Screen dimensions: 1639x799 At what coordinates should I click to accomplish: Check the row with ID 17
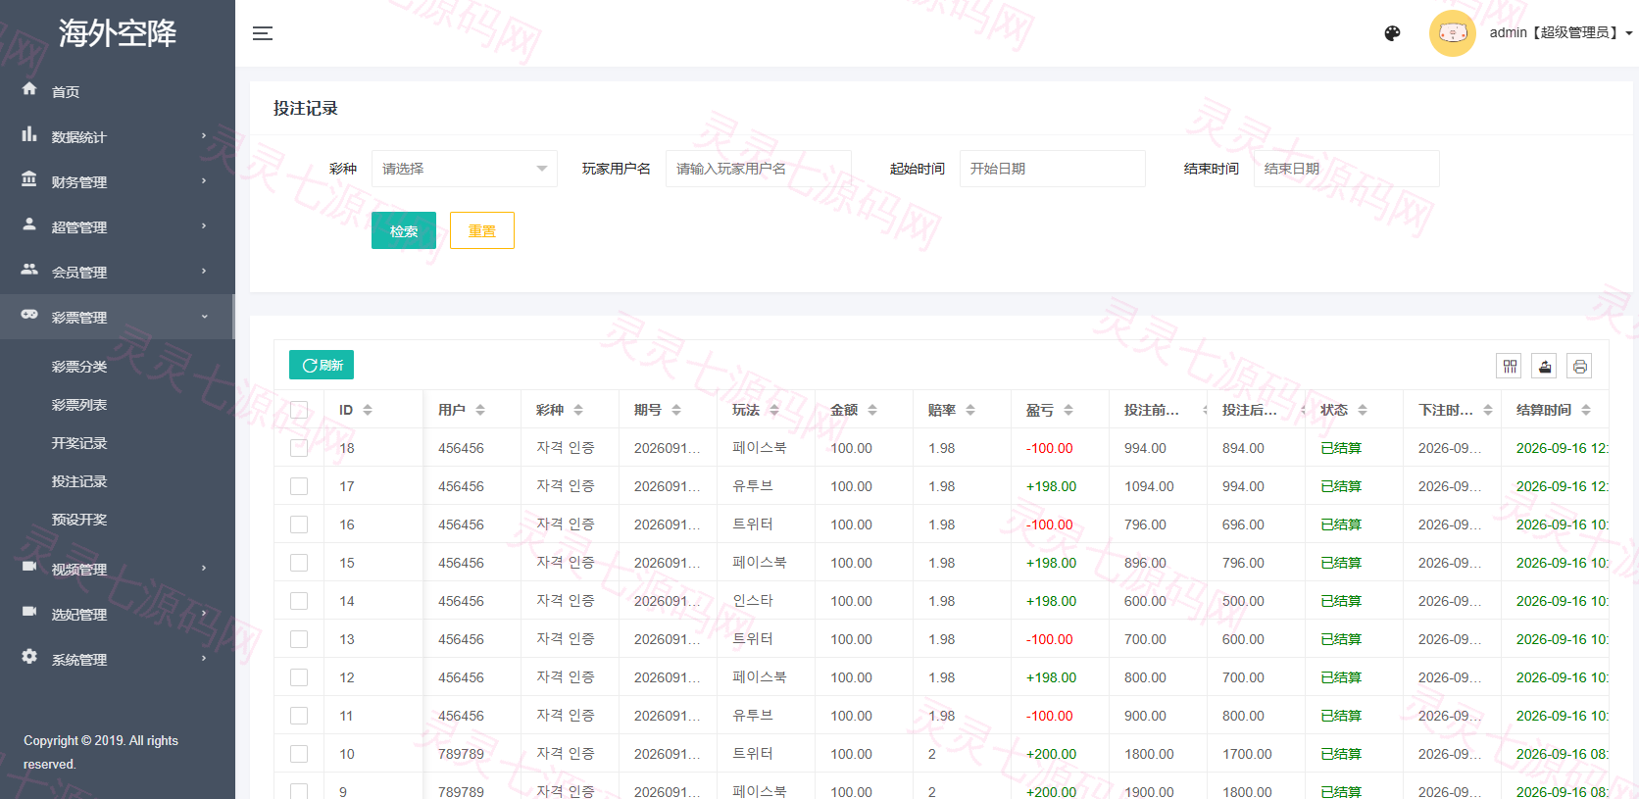coord(299,486)
